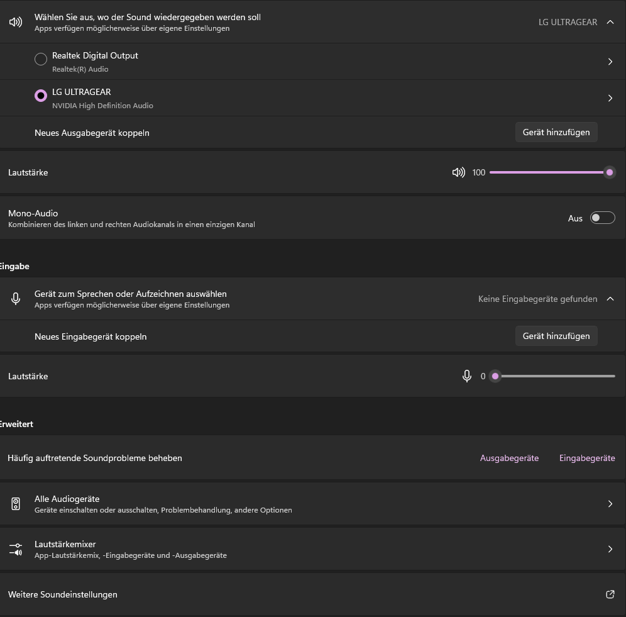626x617 pixels.
Task: Click the output Lautstärke slider handle
Action: click(609, 172)
